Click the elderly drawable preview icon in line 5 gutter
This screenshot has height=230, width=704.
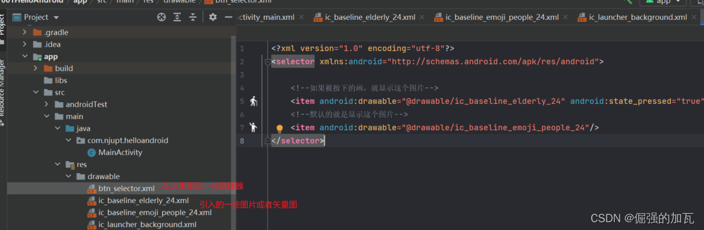254,101
